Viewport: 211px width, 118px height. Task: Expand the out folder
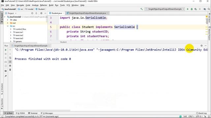pos(8,23)
